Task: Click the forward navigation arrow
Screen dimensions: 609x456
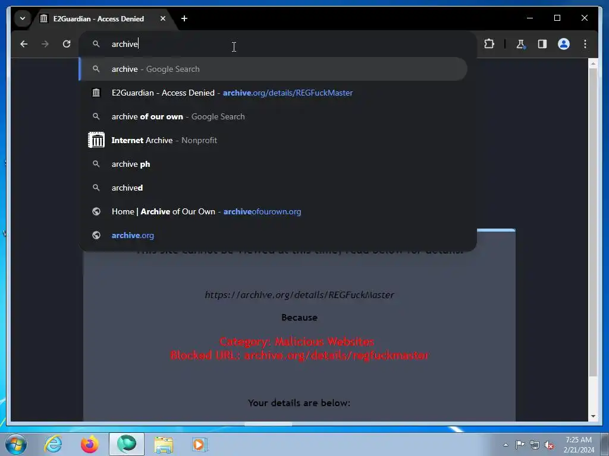Action: (x=45, y=44)
